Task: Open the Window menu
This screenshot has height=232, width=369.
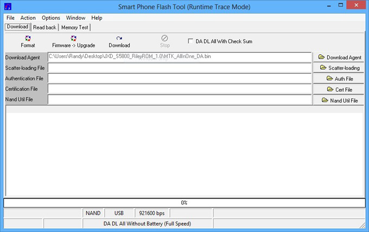Action: (x=75, y=18)
